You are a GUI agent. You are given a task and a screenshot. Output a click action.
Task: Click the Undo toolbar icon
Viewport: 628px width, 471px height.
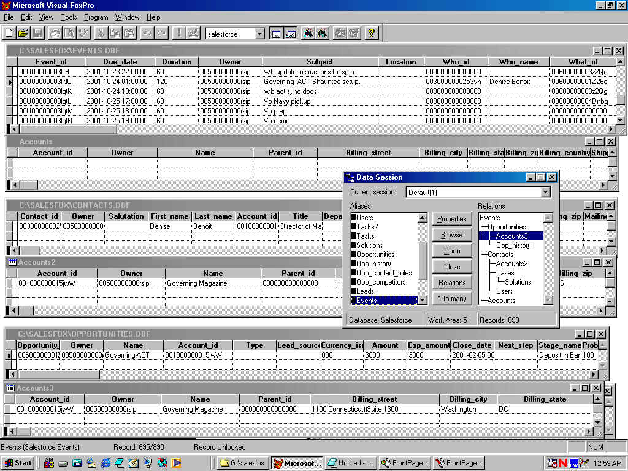(147, 34)
